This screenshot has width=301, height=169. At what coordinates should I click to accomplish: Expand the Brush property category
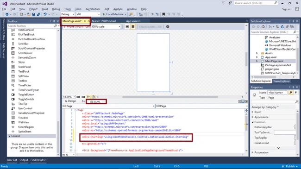[x=252, y=112]
